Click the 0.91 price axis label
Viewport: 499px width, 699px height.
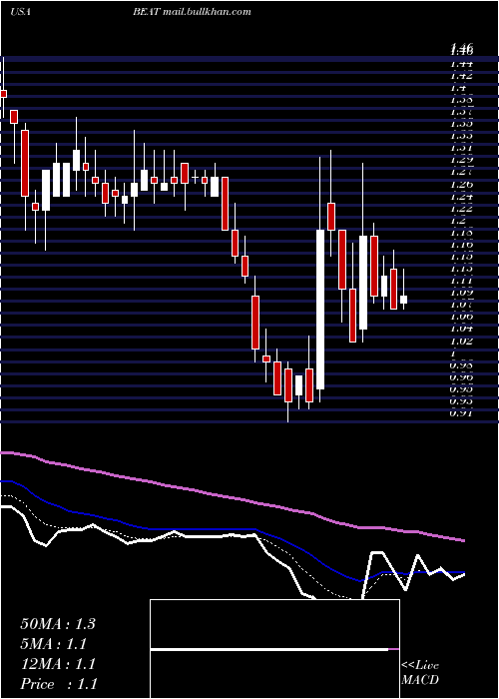(x=461, y=413)
